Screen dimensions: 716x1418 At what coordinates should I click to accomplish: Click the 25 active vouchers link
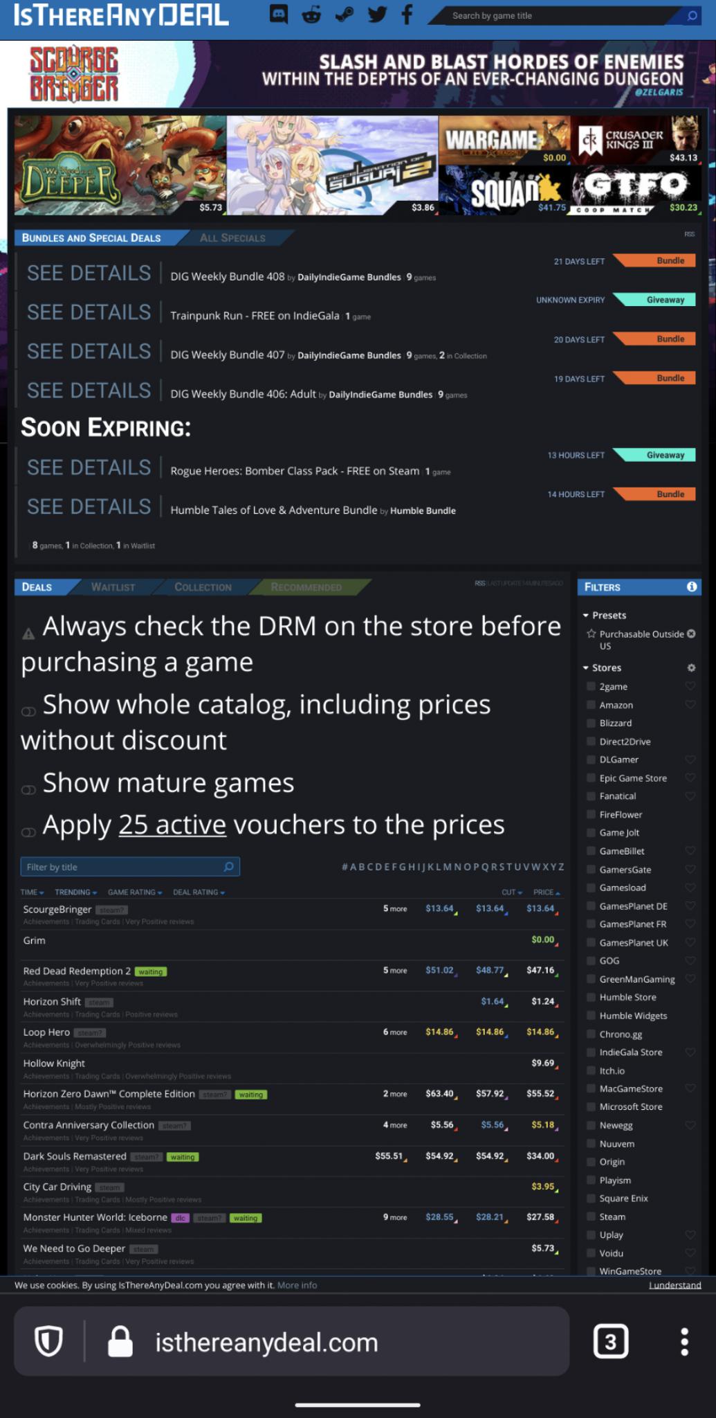[172, 825]
